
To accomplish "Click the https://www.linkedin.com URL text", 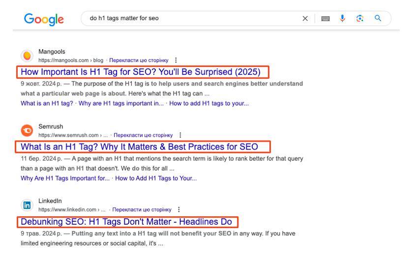I will (67, 209).
